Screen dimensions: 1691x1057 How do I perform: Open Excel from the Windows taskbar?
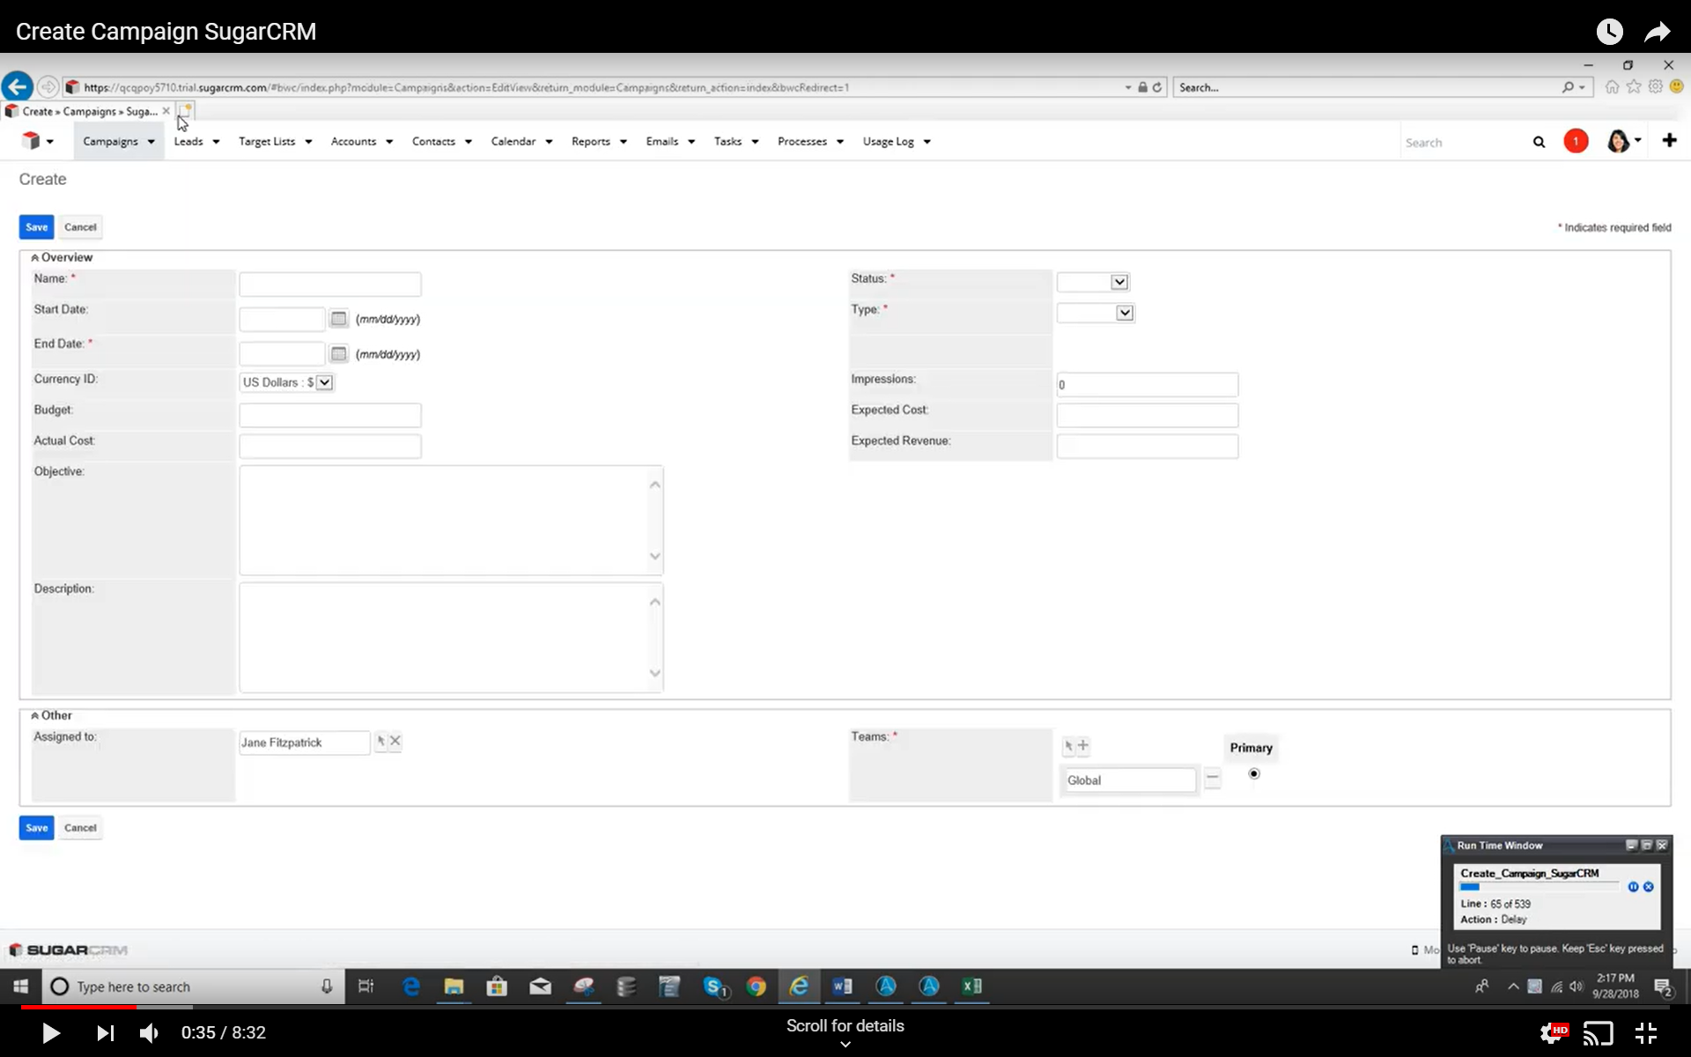[971, 987]
